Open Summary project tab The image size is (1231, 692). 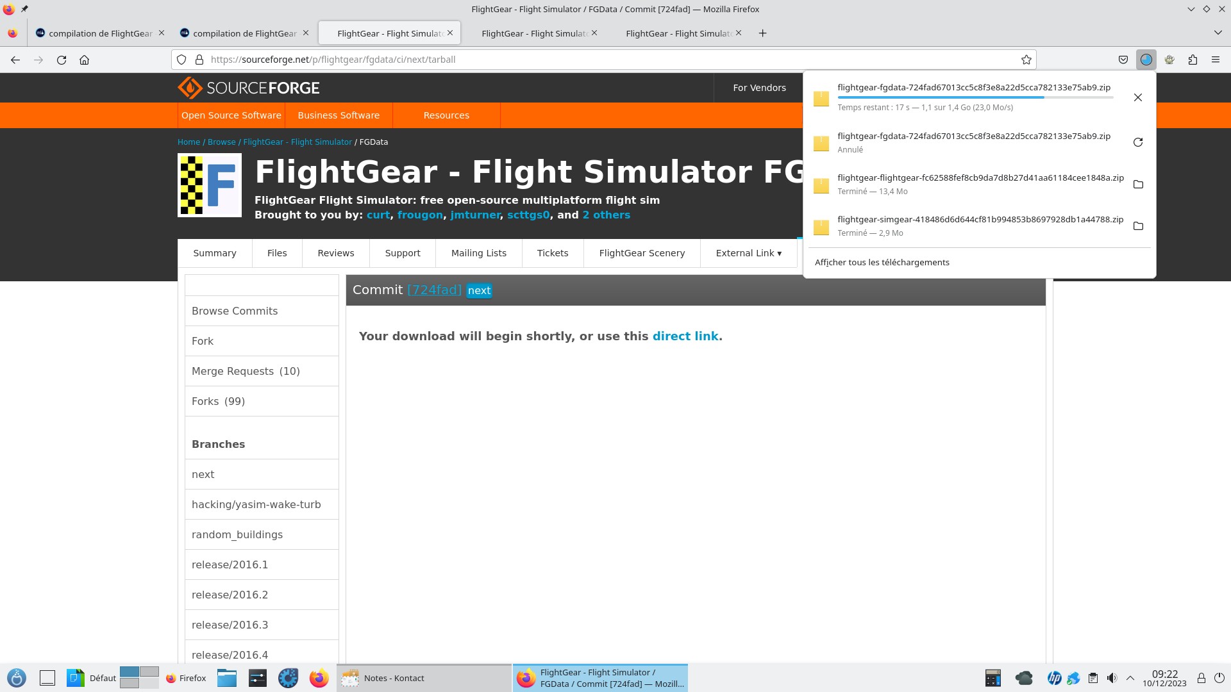215,253
